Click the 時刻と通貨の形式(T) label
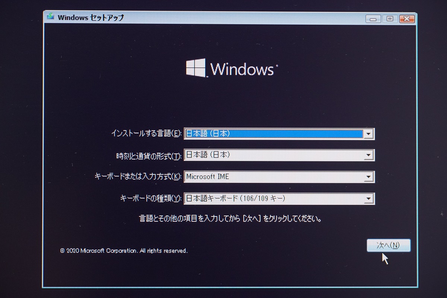 pos(149,156)
